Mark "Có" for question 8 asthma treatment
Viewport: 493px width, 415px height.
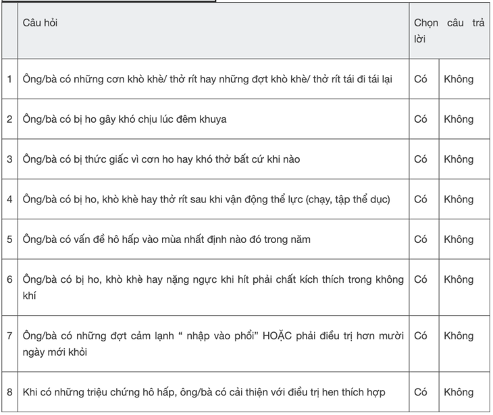[420, 392]
